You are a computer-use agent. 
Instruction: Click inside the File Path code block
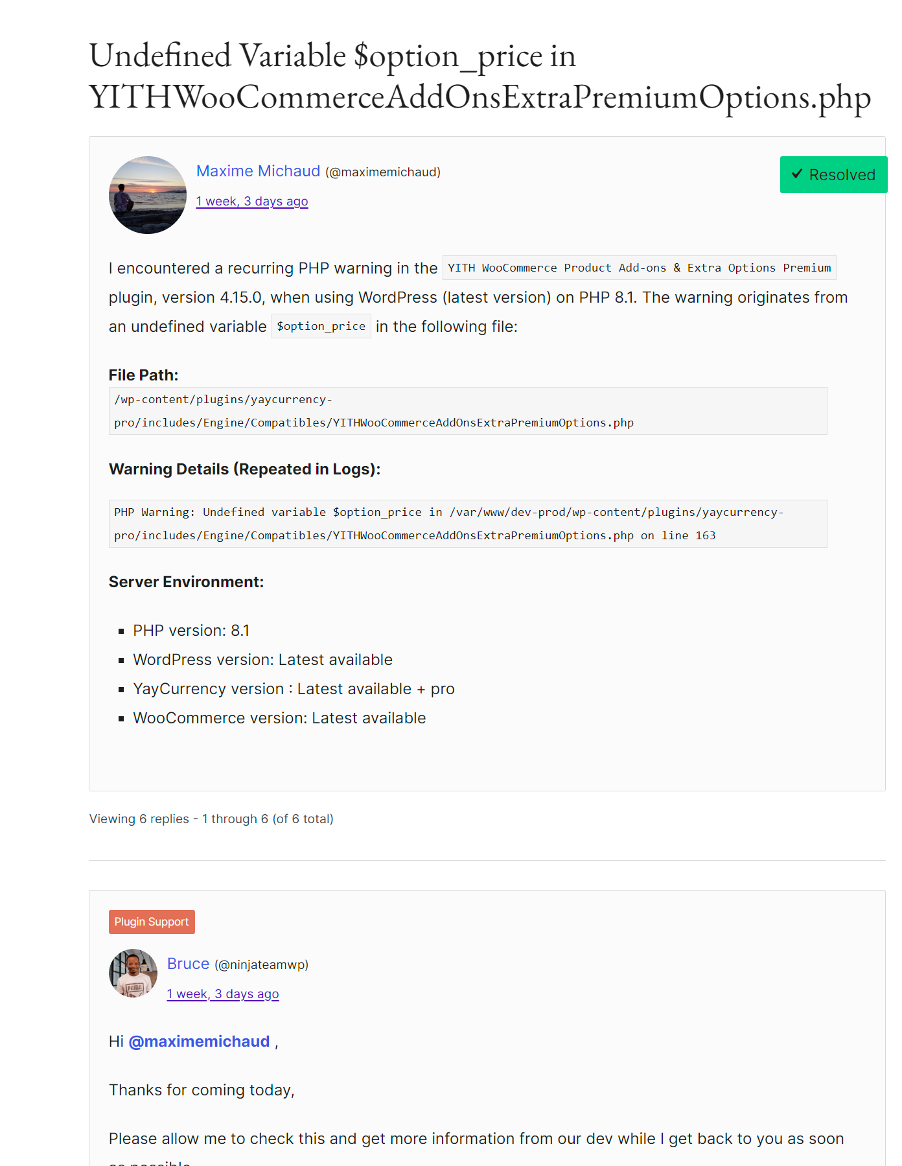tap(467, 411)
